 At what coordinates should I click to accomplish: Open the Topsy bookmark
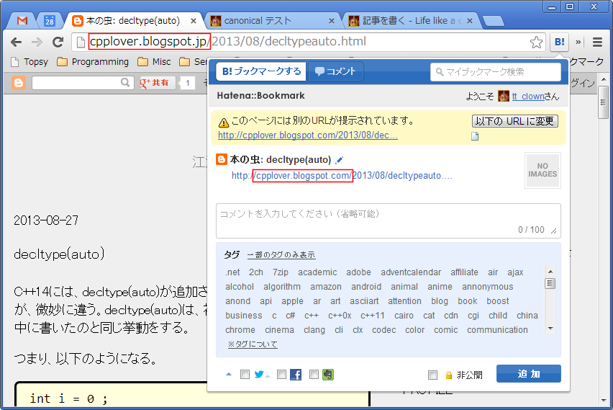pos(29,62)
